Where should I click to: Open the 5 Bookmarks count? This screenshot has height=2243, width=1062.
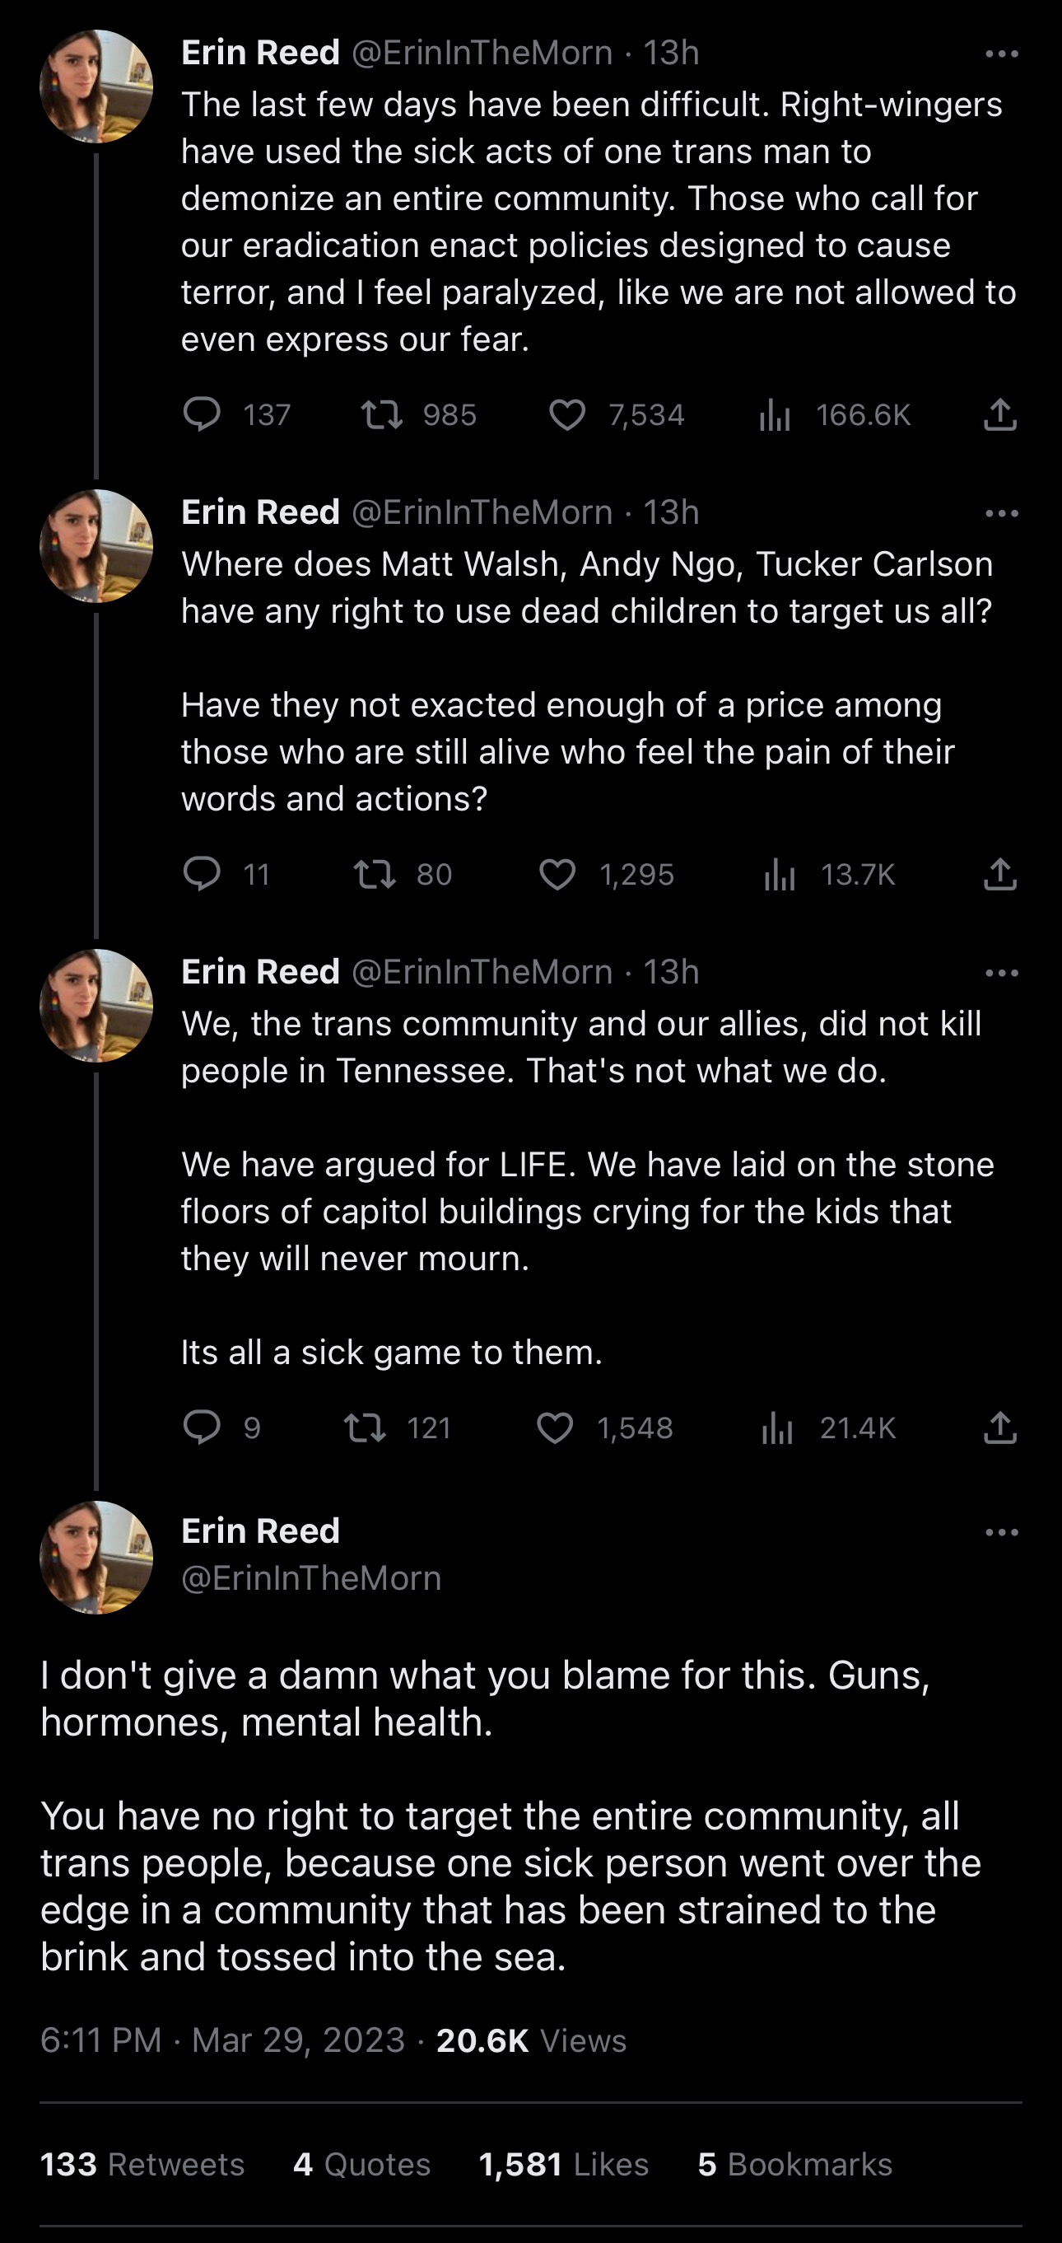tap(794, 2165)
